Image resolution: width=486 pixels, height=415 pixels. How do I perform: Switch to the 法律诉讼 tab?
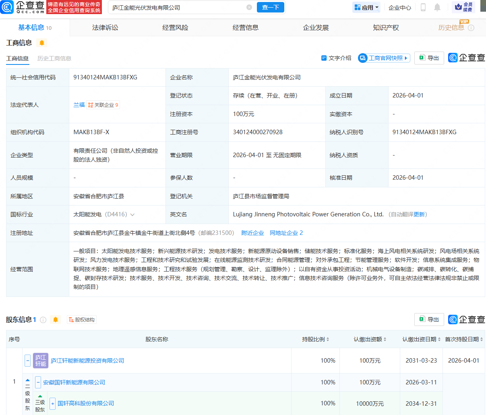105,27
